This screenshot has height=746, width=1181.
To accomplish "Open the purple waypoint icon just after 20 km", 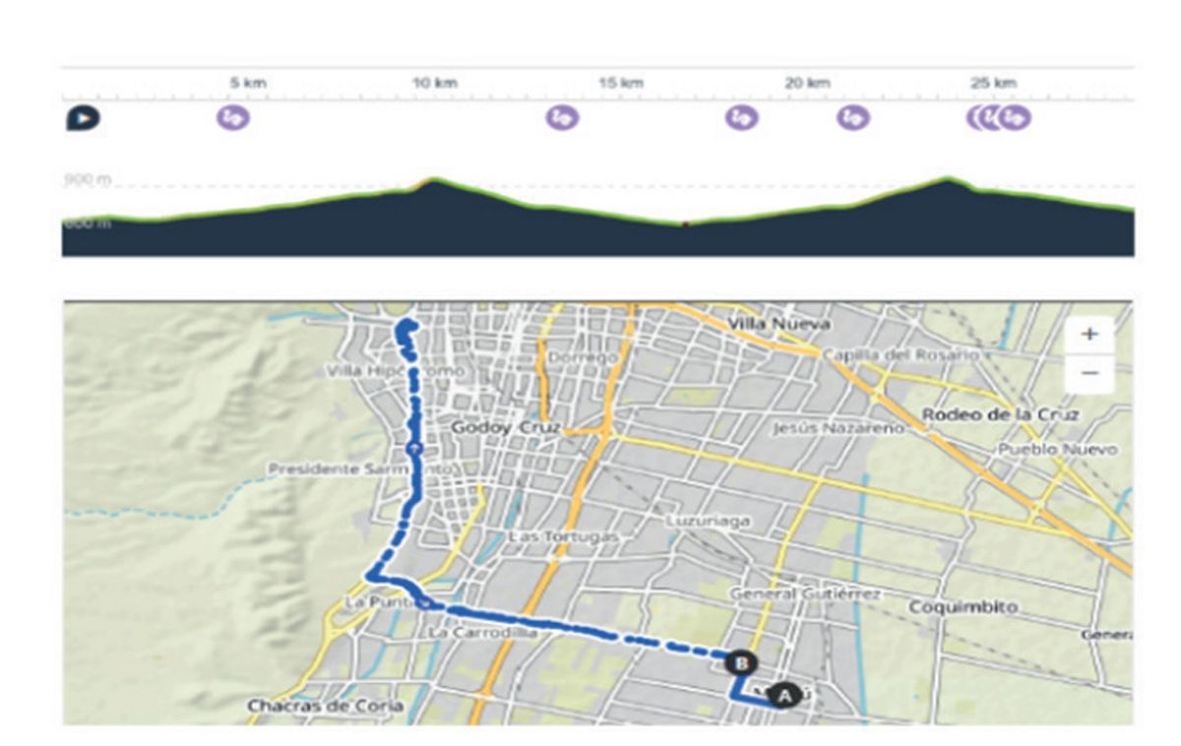I will 853,118.
